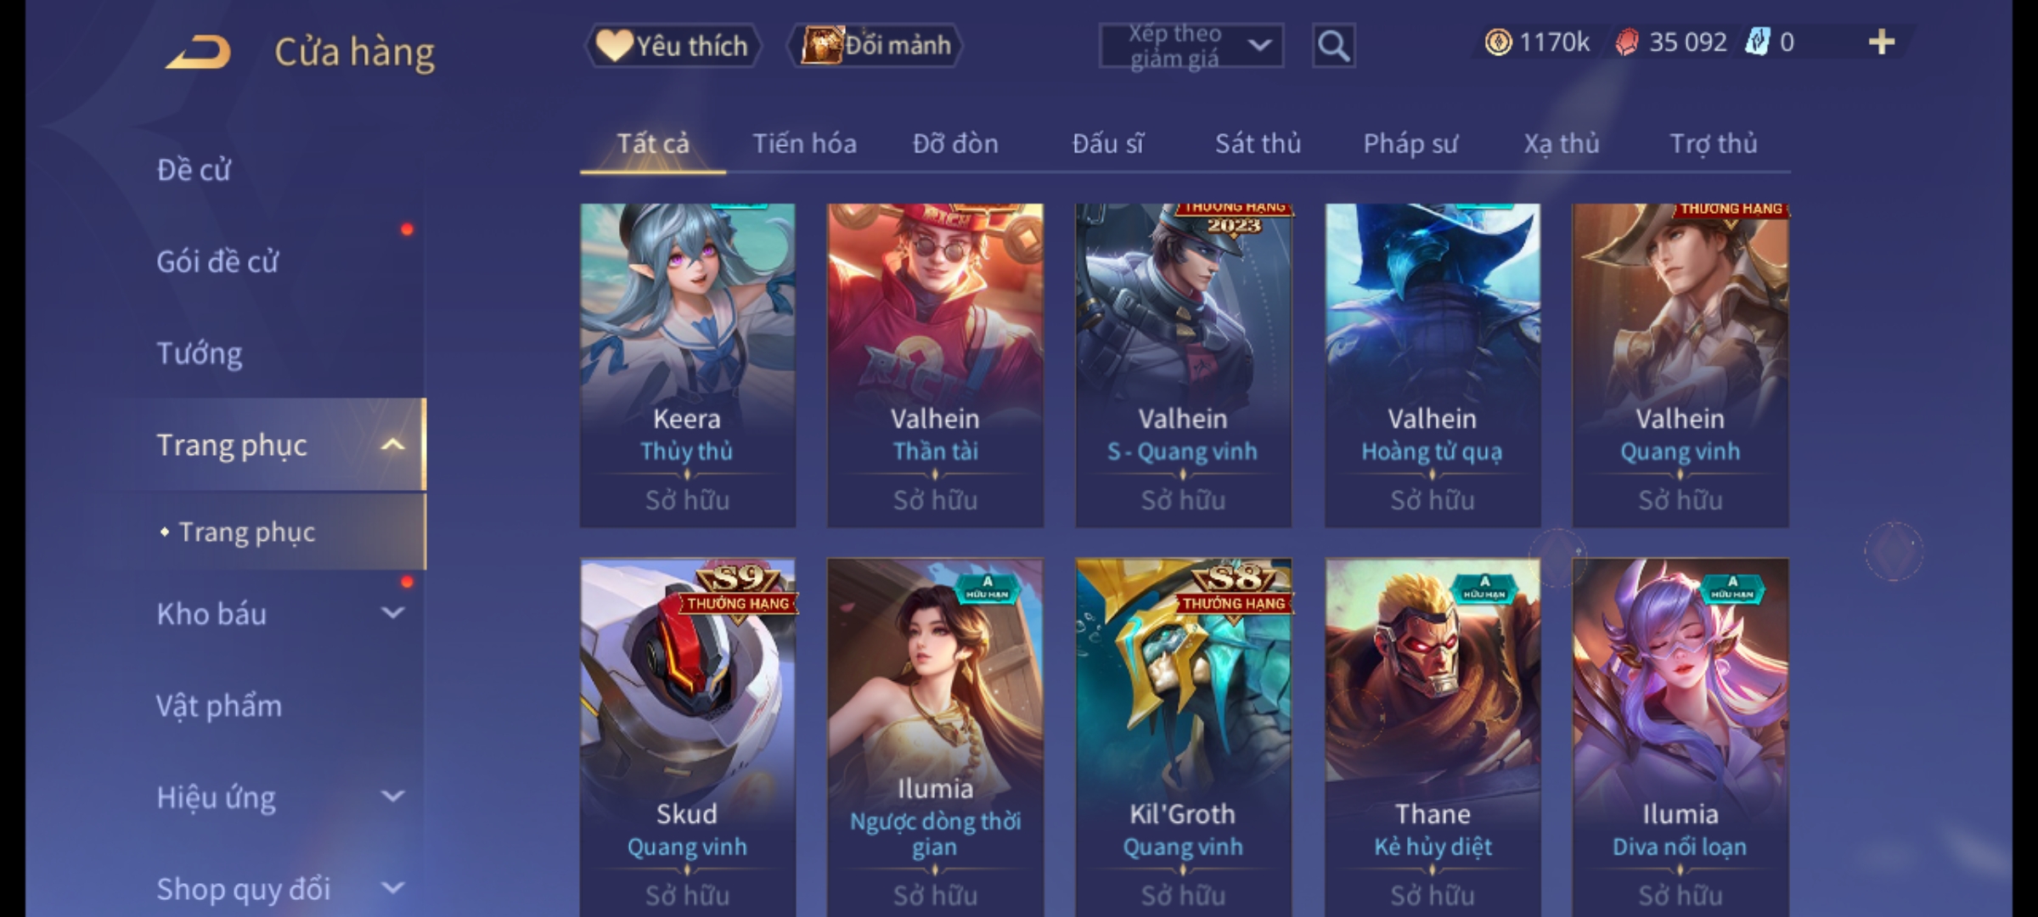Viewport: 2038px width, 917px height.
Task: Open Đổi mảnh fragment exchange button
Action: pyautogui.click(x=875, y=46)
